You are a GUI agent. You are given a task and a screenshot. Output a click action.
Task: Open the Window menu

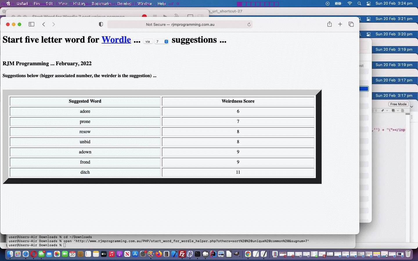point(145,3)
